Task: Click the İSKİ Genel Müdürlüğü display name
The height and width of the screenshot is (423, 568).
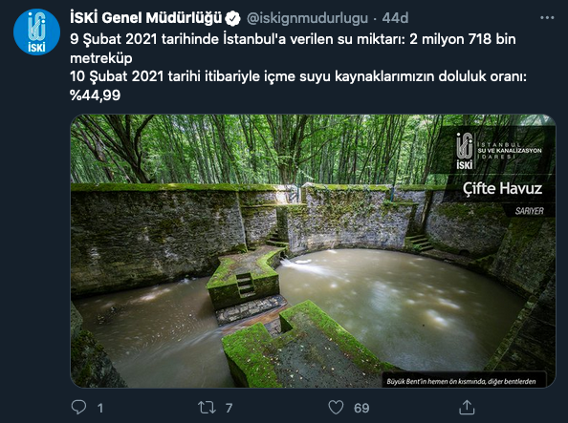Action: coord(145,18)
